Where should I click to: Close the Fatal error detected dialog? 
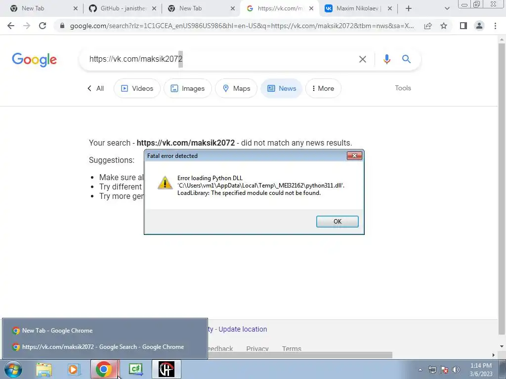tap(354, 155)
